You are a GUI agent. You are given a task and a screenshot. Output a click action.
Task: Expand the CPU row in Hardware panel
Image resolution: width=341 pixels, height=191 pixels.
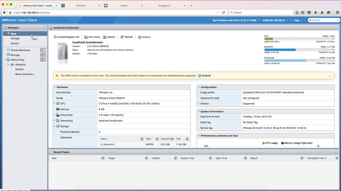55,104
